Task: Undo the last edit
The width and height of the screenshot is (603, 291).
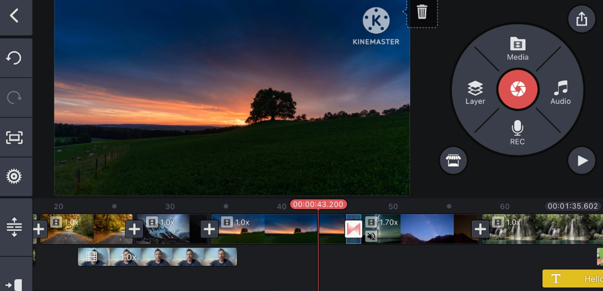Action: (x=14, y=58)
